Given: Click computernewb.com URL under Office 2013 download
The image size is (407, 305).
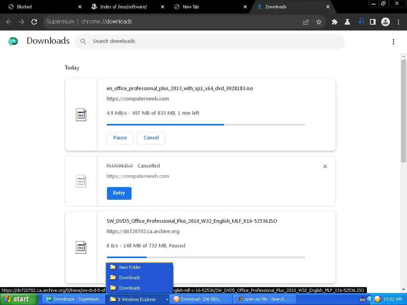Looking at the screenshot, I should pyautogui.click(x=138, y=99).
